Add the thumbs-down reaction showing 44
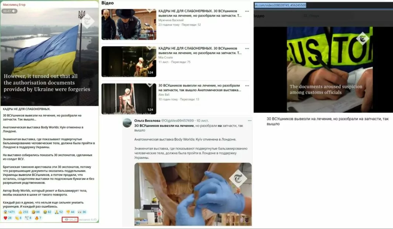The height and width of the screenshot is (229, 393). point(70,212)
